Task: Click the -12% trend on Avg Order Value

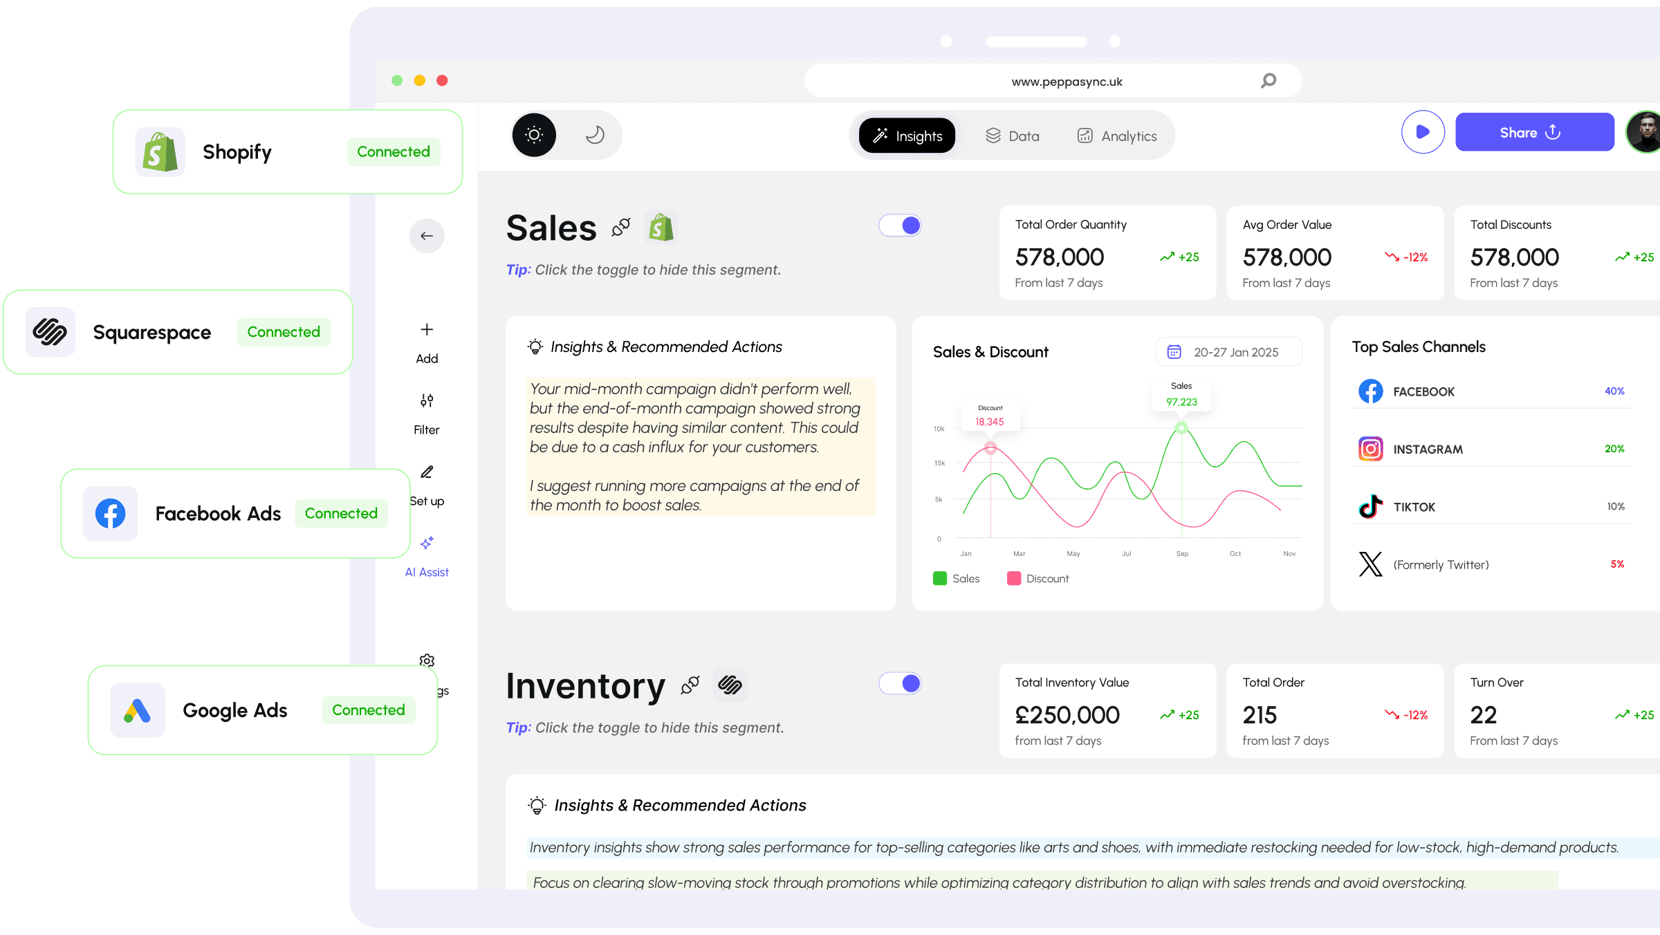Action: (1406, 257)
